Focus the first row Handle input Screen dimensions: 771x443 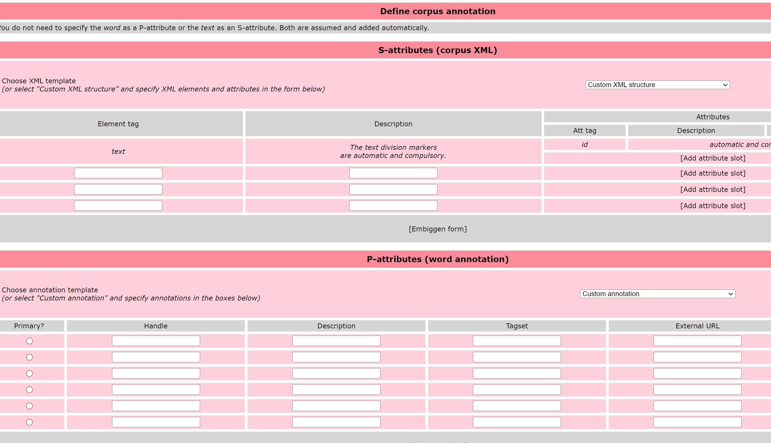[156, 341]
